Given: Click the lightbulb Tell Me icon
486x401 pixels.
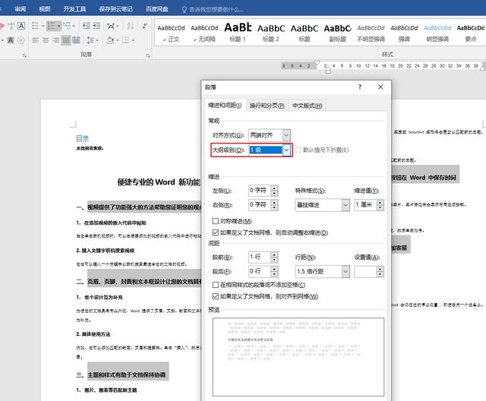Looking at the screenshot, I should tap(184, 10).
